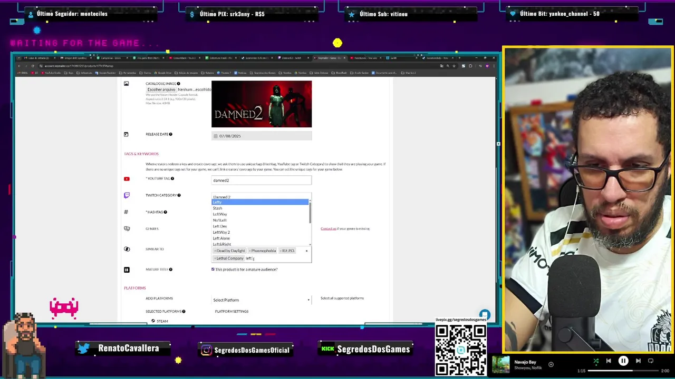
Task: Choose LeftWay option in the list
Action: pyautogui.click(x=260, y=214)
